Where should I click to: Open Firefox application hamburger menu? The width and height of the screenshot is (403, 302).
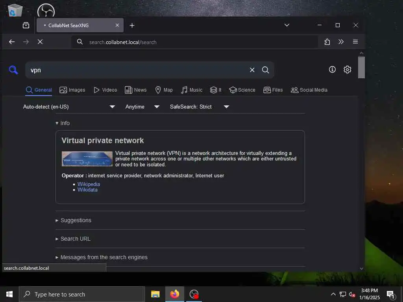coord(355,42)
